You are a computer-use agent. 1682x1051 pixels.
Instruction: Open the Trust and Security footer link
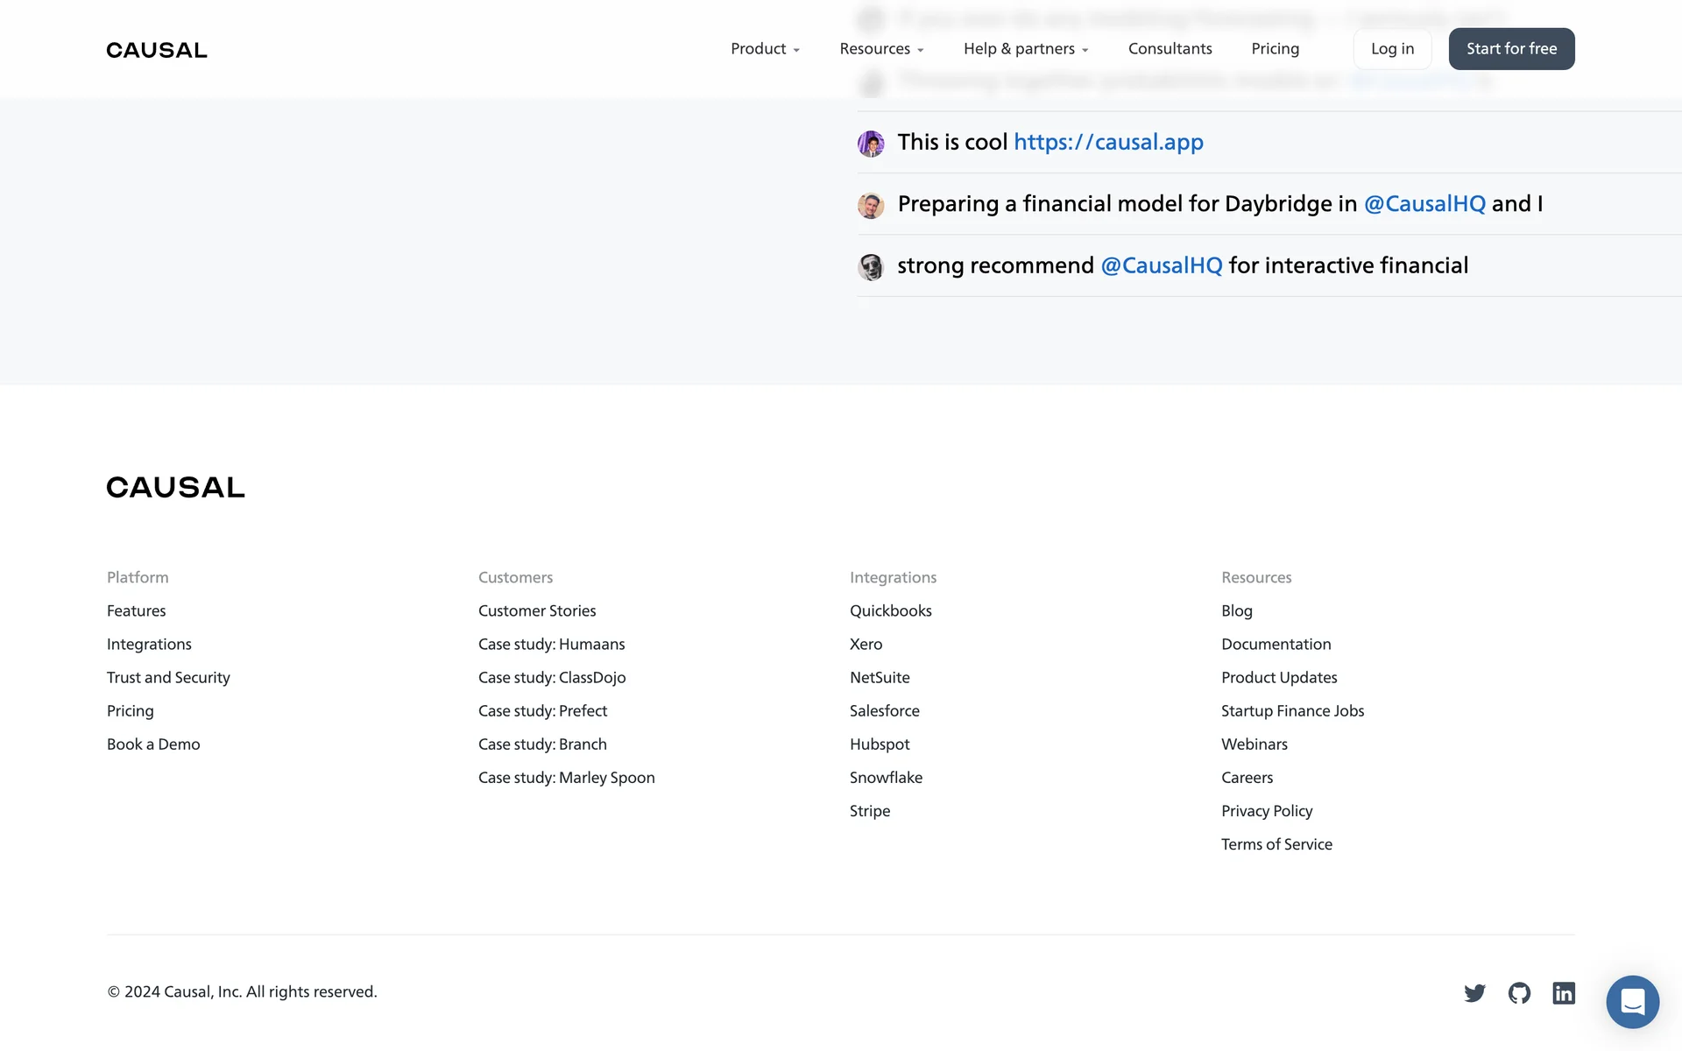click(168, 677)
